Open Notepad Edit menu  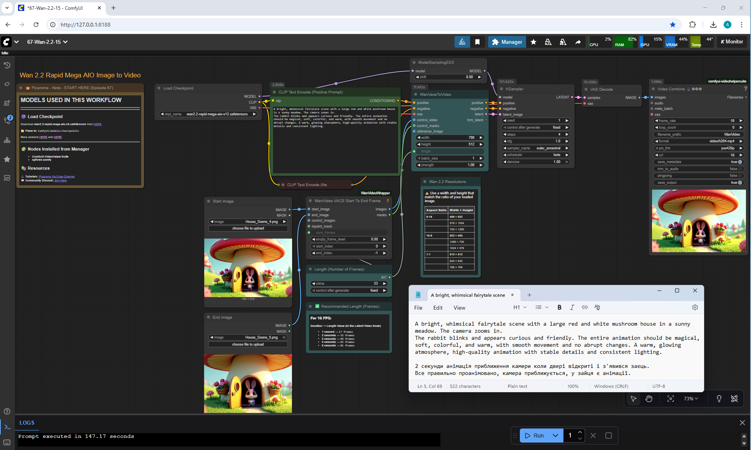(x=438, y=308)
